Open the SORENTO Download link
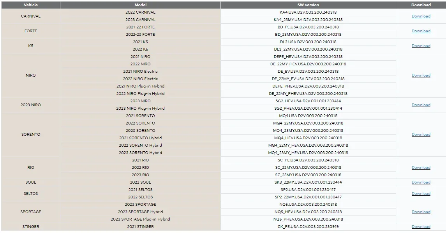The width and height of the screenshot is (446, 233). pos(421,135)
